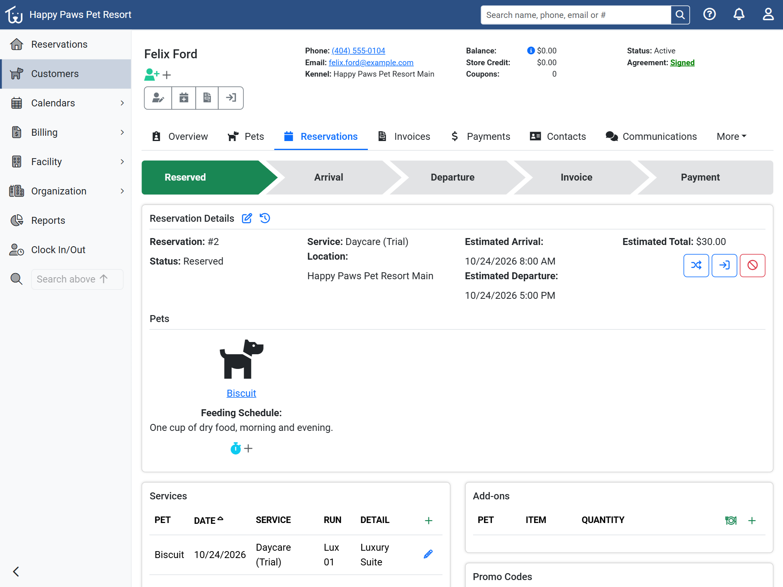This screenshot has height=587, width=783.
Task: Click the balance info icon
Action: pos(531,51)
